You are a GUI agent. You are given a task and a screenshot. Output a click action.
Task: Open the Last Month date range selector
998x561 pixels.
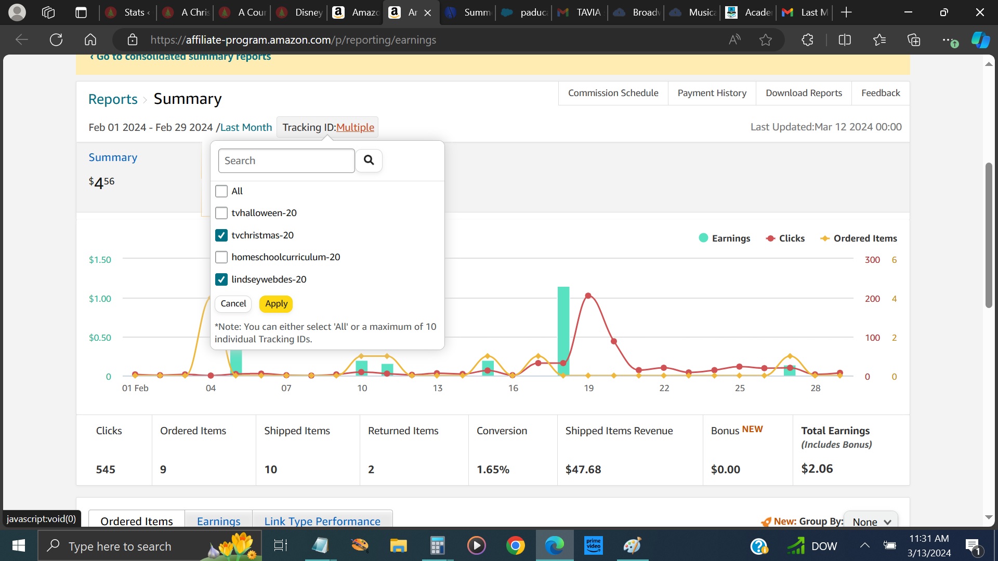[246, 127]
